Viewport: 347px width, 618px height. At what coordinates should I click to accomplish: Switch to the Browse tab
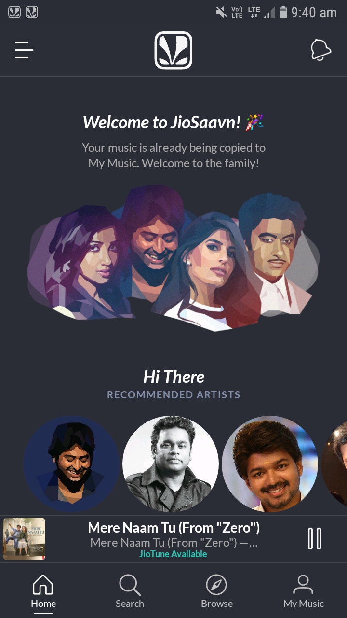[x=217, y=591]
